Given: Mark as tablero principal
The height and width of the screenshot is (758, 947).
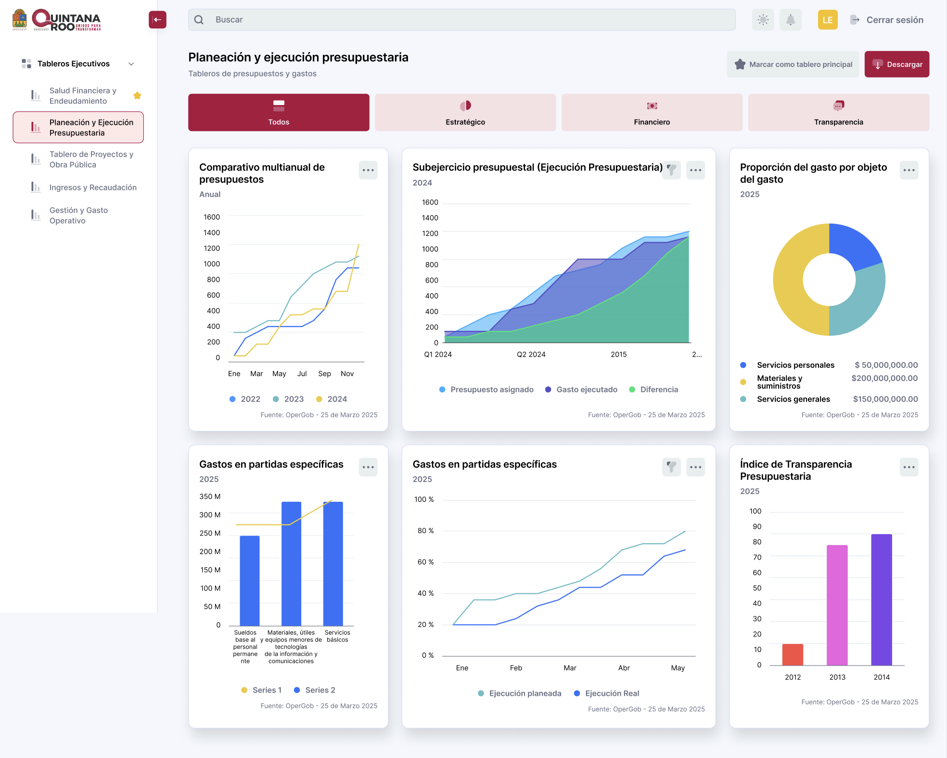Looking at the screenshot, I should click(x=793, y=64).
